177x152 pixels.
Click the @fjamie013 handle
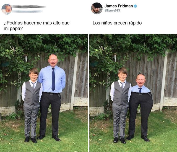(x=112, y=11)
